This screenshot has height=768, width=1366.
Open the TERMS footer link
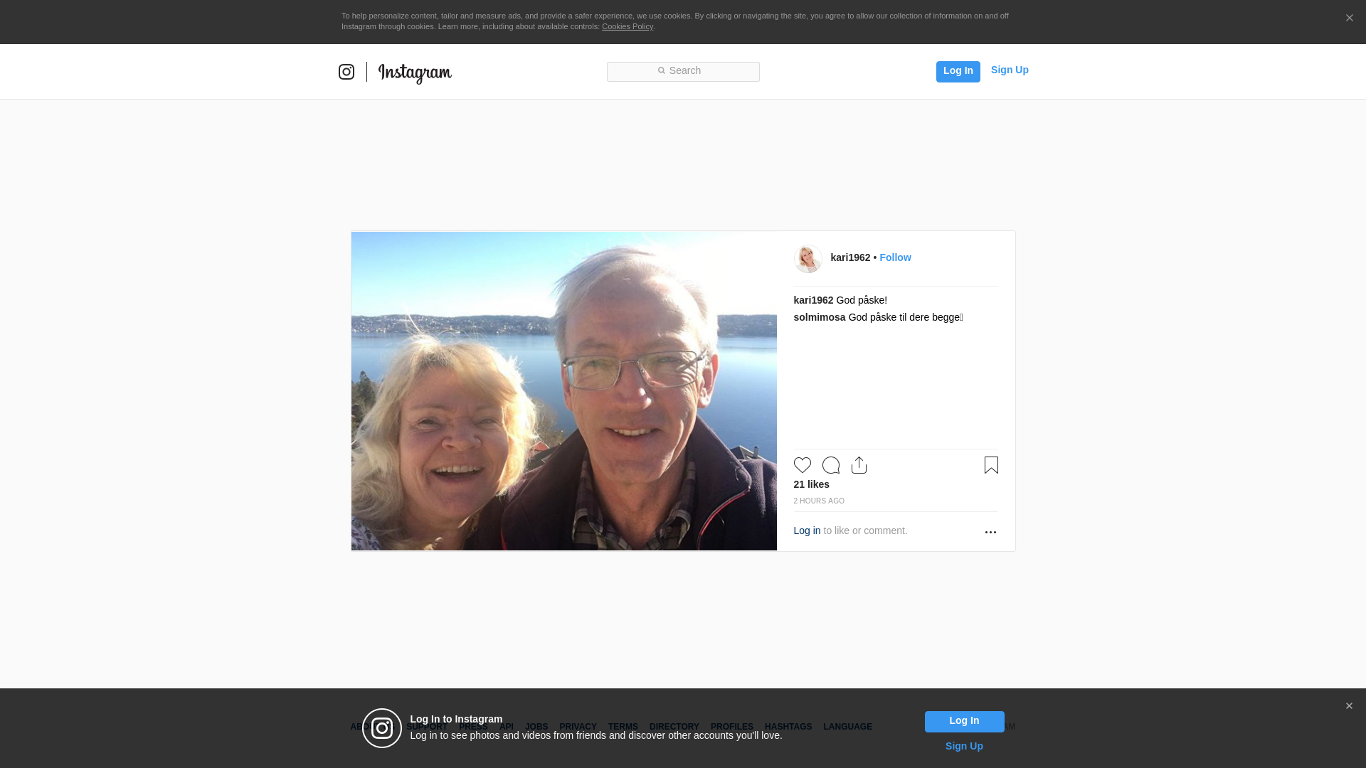pos(623,727)
